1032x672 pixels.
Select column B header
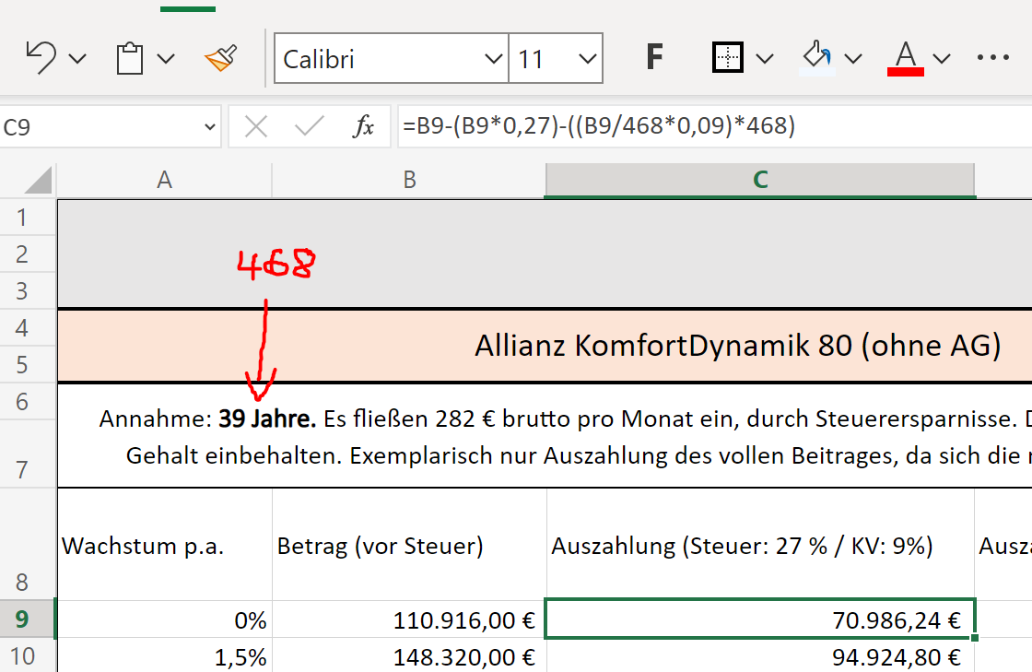point(409,180)
